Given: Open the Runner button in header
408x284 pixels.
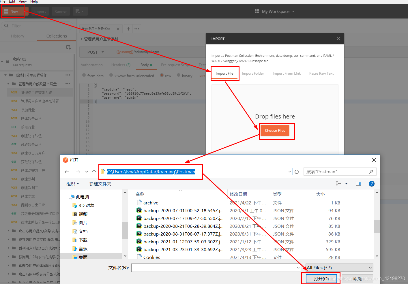Looking at the screenshot, I should pos(61,12).
